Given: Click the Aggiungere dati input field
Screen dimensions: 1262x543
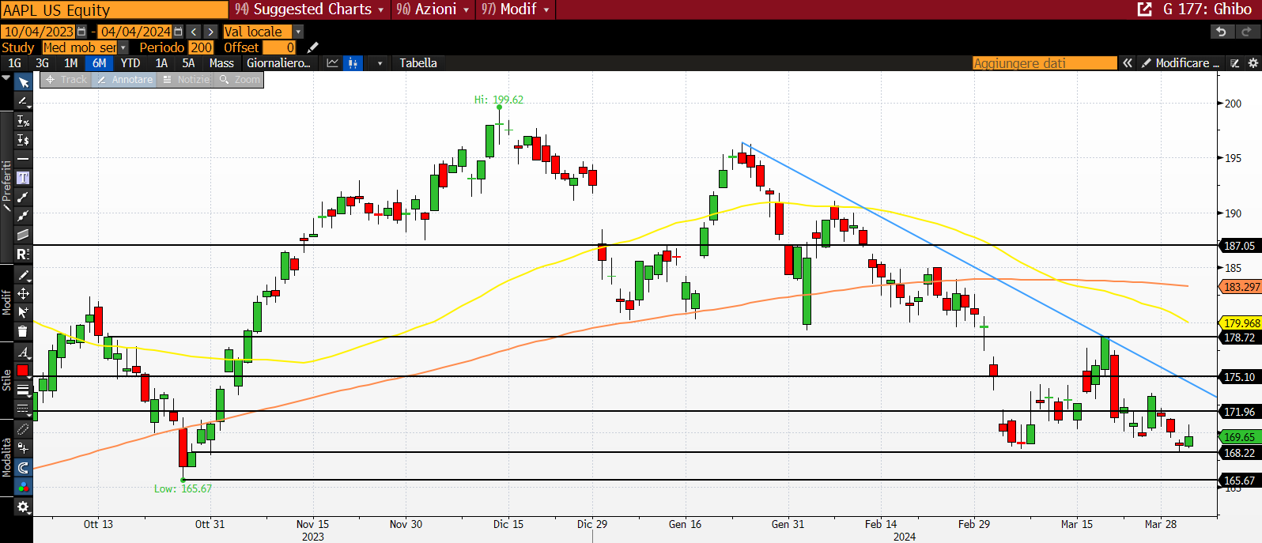Looking at the screenshot, I should point(1045,63).
